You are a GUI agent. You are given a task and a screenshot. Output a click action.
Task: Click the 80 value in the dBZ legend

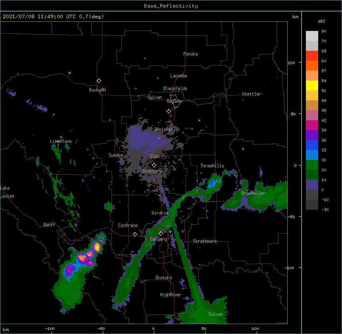pos(324,31)
